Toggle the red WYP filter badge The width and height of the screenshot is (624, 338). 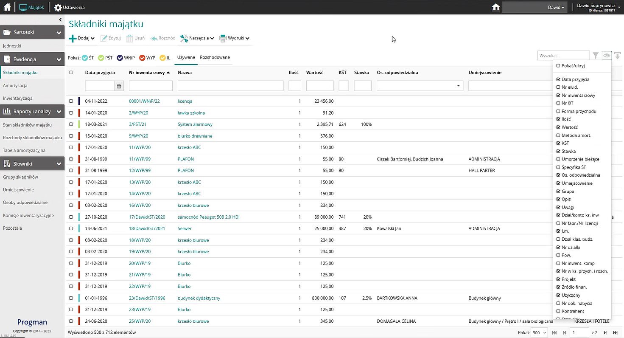pos(147,58)
